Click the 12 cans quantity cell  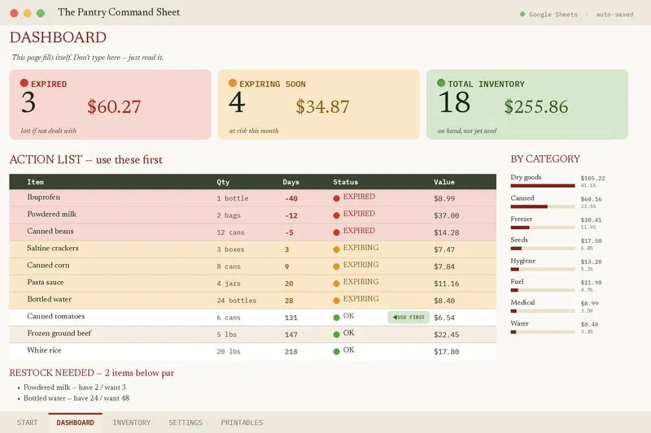pyautogui.click(x=230, y=233)
